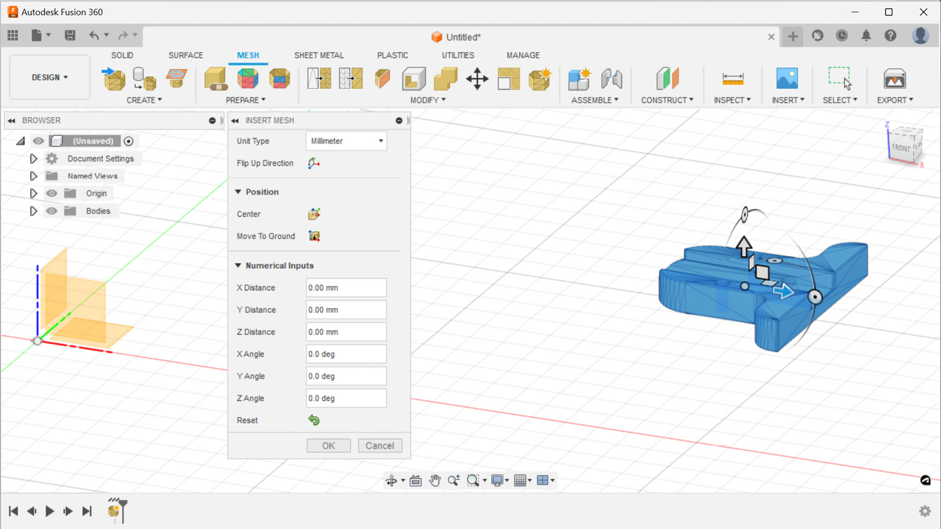Toggle visibility of the Bodies folder
The image size is (941, 529).
51,211
